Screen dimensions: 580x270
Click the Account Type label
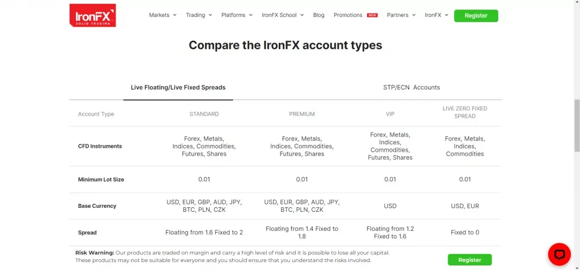click(96, 114)
